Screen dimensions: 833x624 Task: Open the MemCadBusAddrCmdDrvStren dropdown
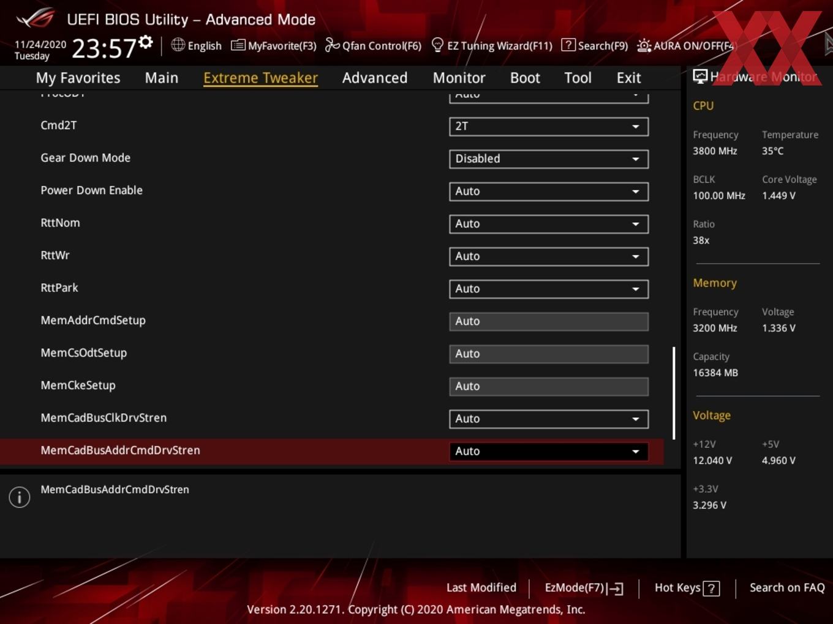549,451
